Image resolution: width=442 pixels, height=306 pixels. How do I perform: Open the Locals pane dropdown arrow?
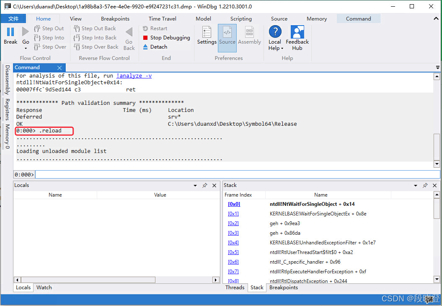195,186
